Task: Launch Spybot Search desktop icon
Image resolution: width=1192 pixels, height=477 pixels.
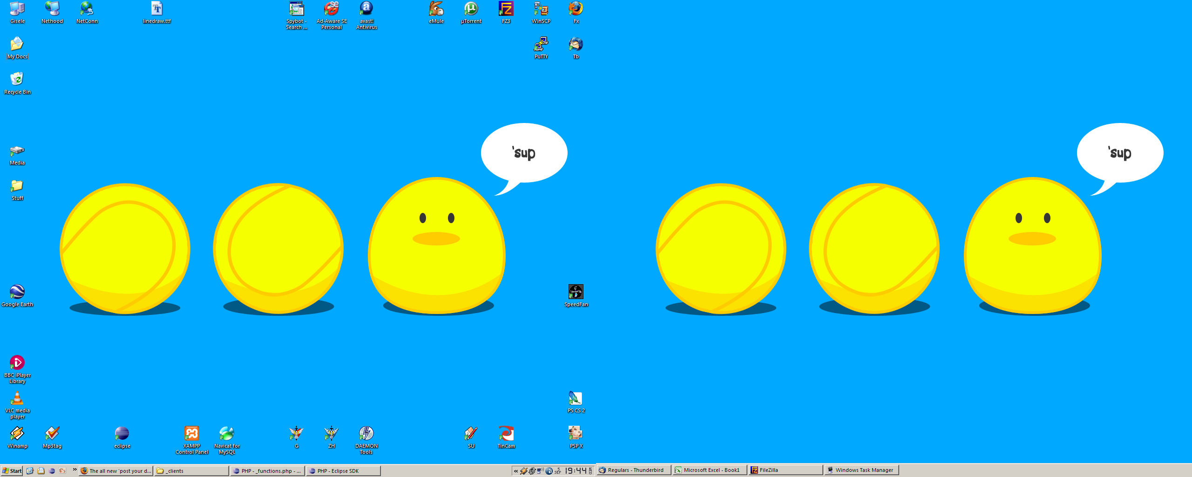Action: [x=297, y=15]
